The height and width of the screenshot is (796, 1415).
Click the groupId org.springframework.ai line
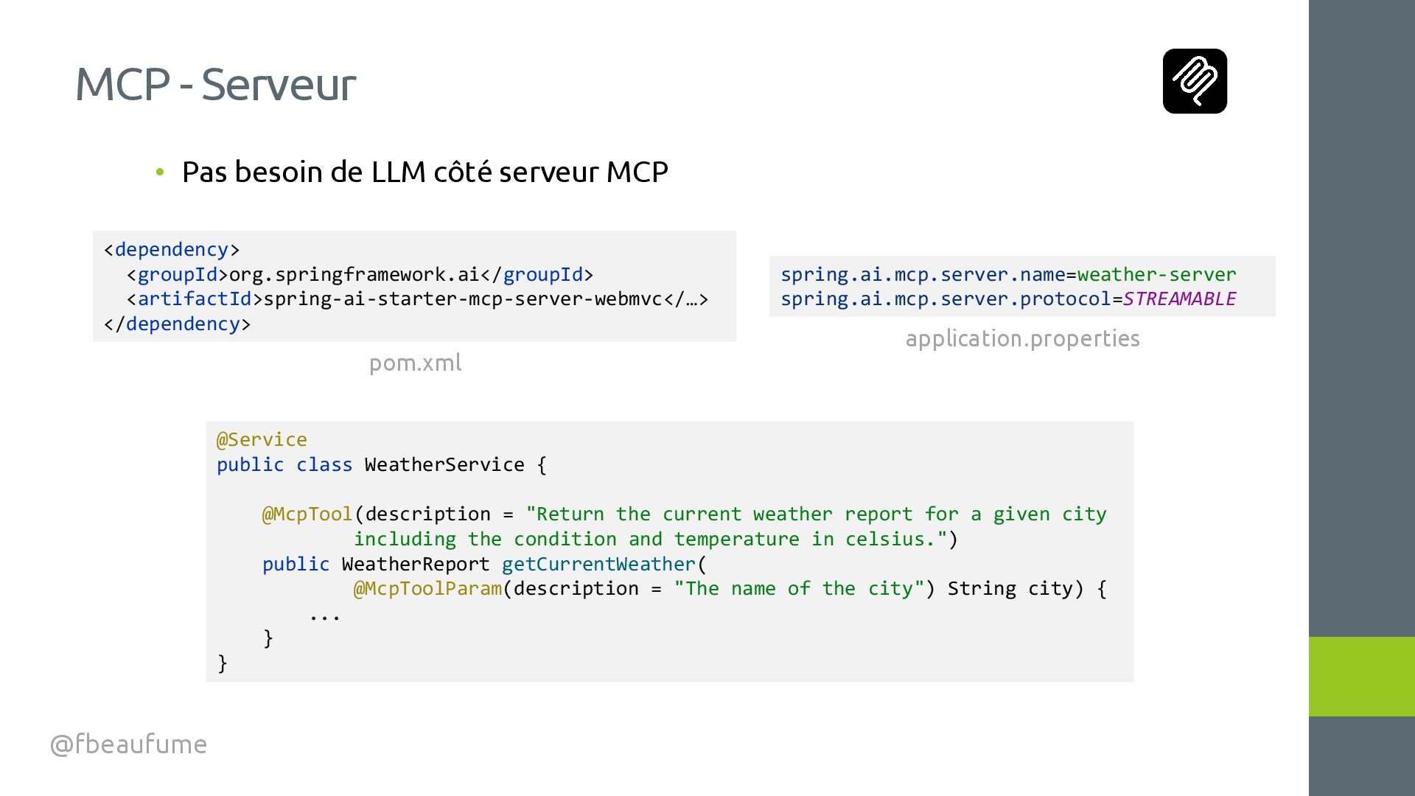pyautogui.click(x=360, y=274)
